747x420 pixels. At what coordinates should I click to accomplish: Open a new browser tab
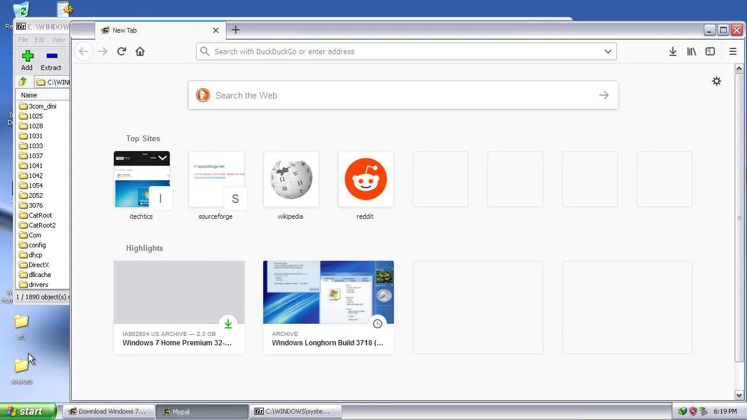[236, 30]
